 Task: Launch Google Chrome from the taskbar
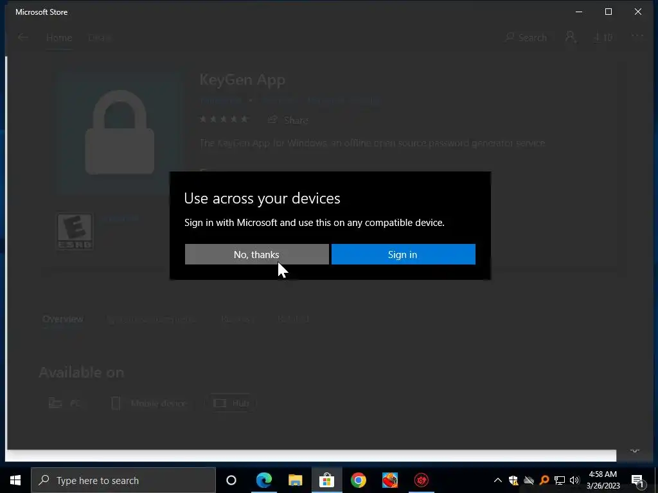pyautogui.click(x=359, y=480)
